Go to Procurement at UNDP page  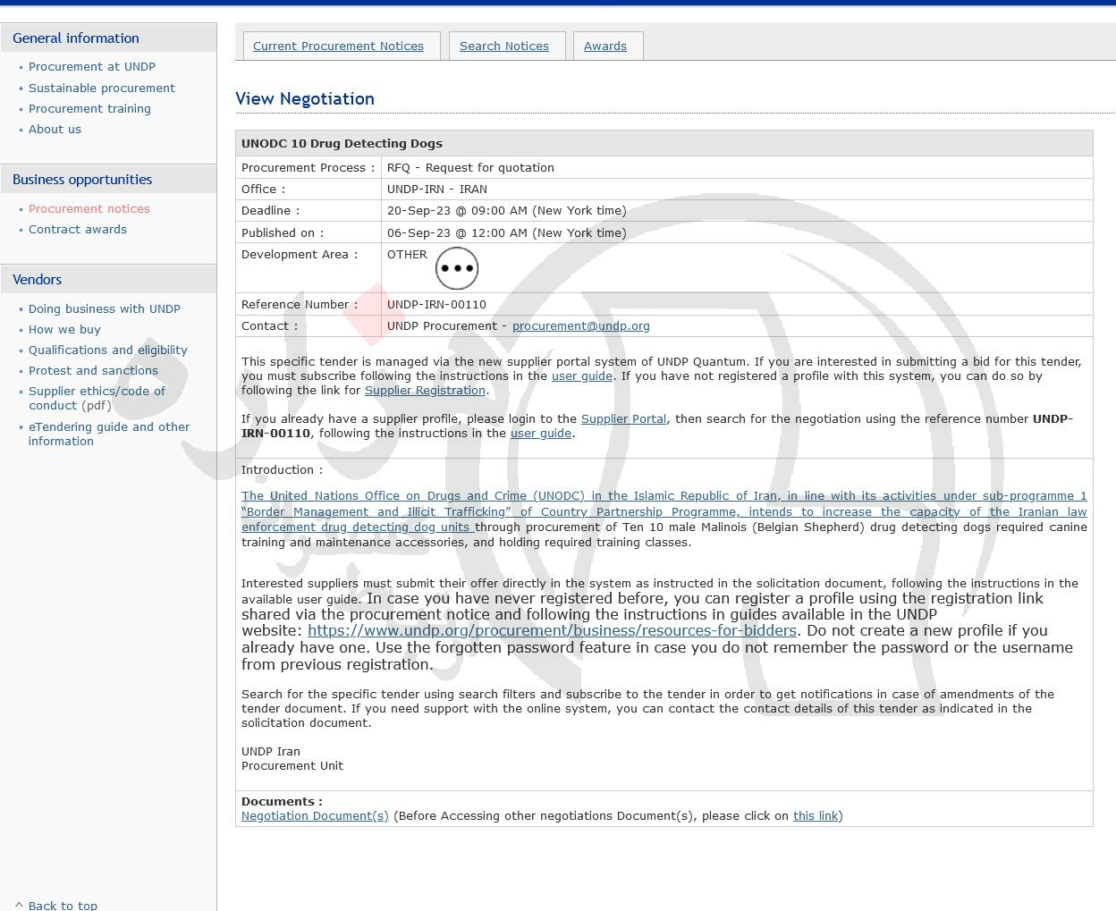[x=91, y=67]
